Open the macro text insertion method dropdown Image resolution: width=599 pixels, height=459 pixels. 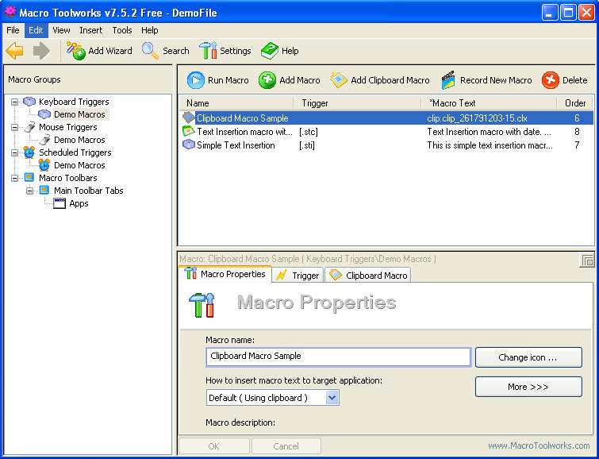pos(332,398)
